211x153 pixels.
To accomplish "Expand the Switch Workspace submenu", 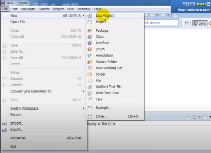I will [x=83, y=108].
